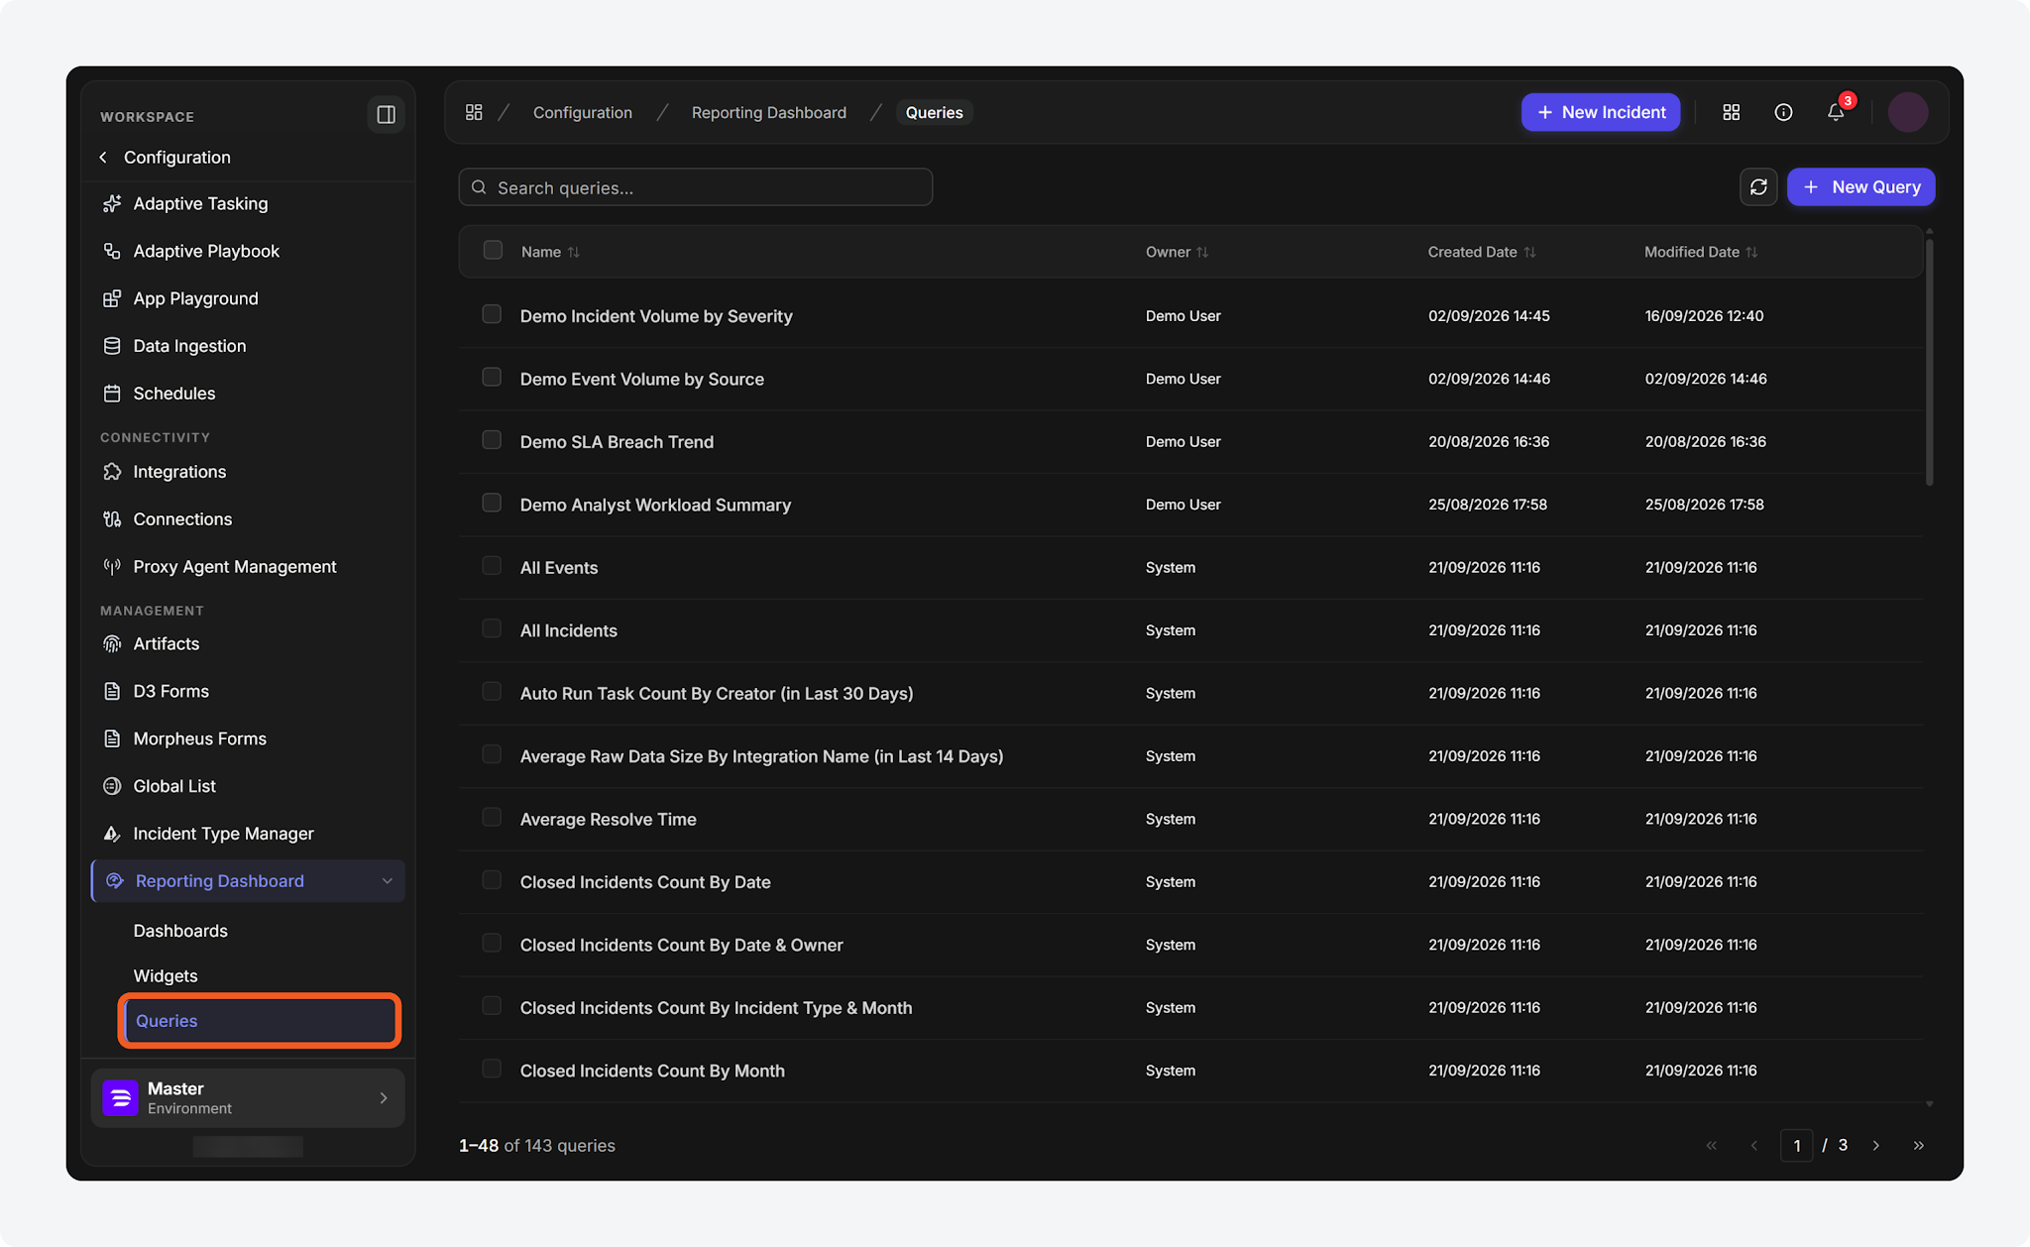Check the select-all checkbox in header

[493, 250]
